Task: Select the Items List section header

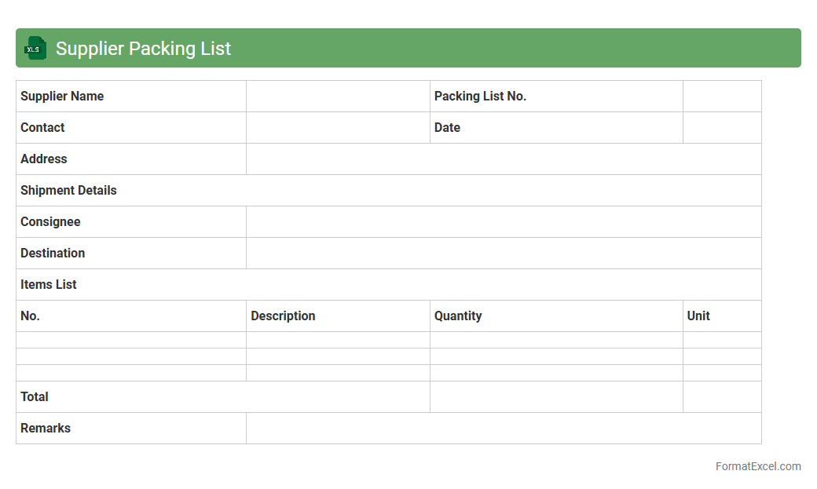Action: [49, 285]
